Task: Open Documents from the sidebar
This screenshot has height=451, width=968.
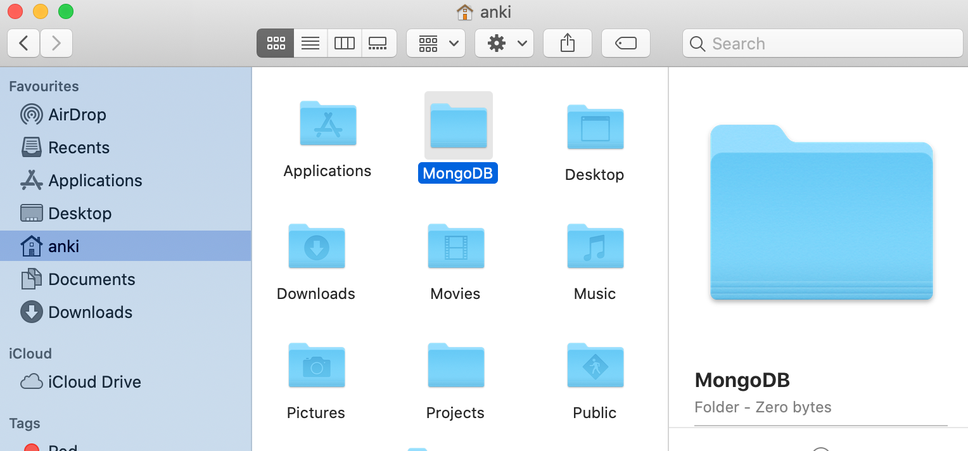Action: (x=125, y=279)
